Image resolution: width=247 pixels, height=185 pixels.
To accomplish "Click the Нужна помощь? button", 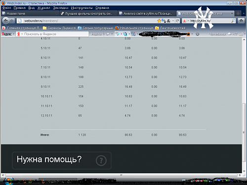I will point(62,160).
